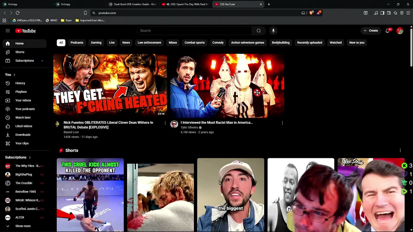Open options menu for Tyler Oliveira video
Screen dimensions: 413x232
pos(282,123)
